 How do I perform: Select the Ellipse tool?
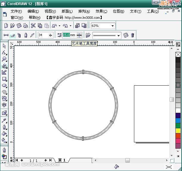tap(4, 86)
